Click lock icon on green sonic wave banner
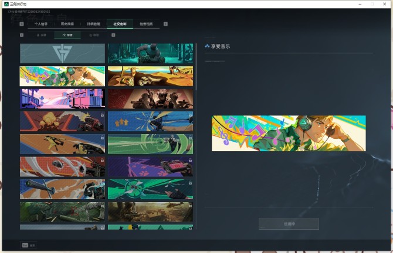Viewport: 393px width, 253px height. pos(190,138)
